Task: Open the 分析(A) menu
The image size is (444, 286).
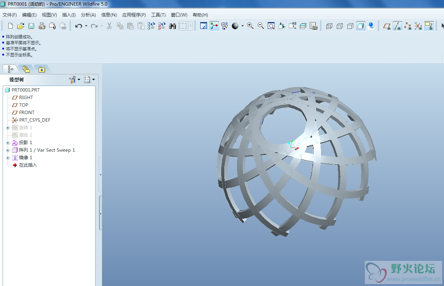Action: pos(88,15)
